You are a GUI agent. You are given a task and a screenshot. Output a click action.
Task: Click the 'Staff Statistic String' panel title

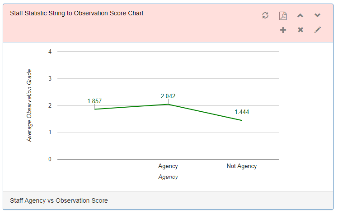coord(77,14)
